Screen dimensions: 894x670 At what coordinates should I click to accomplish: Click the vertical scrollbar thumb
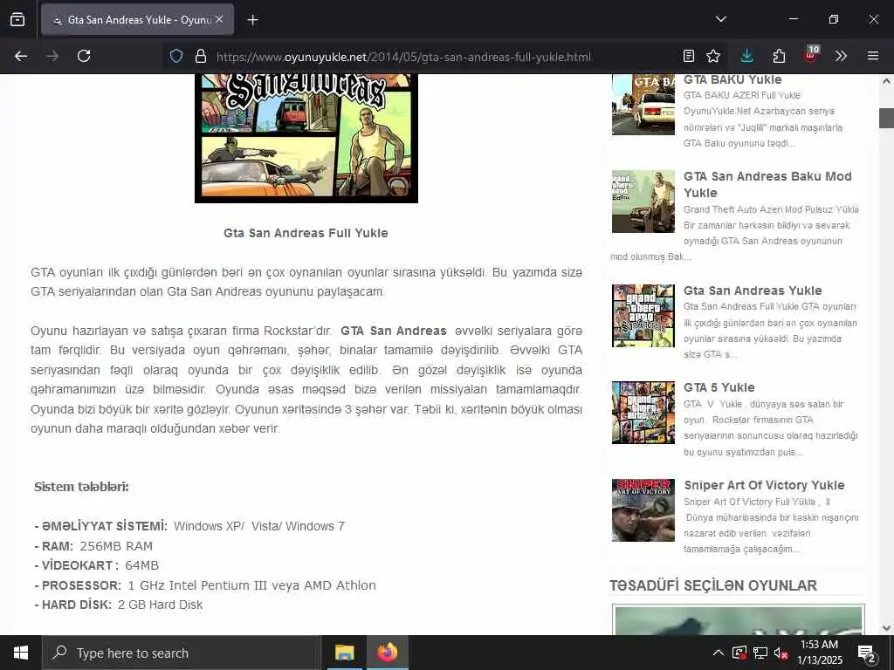[x=886, y=118]
